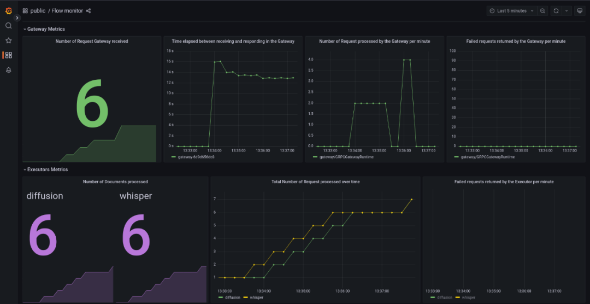
Task: Collapse the Gateway Metrics row
Action: coord(44,29)
